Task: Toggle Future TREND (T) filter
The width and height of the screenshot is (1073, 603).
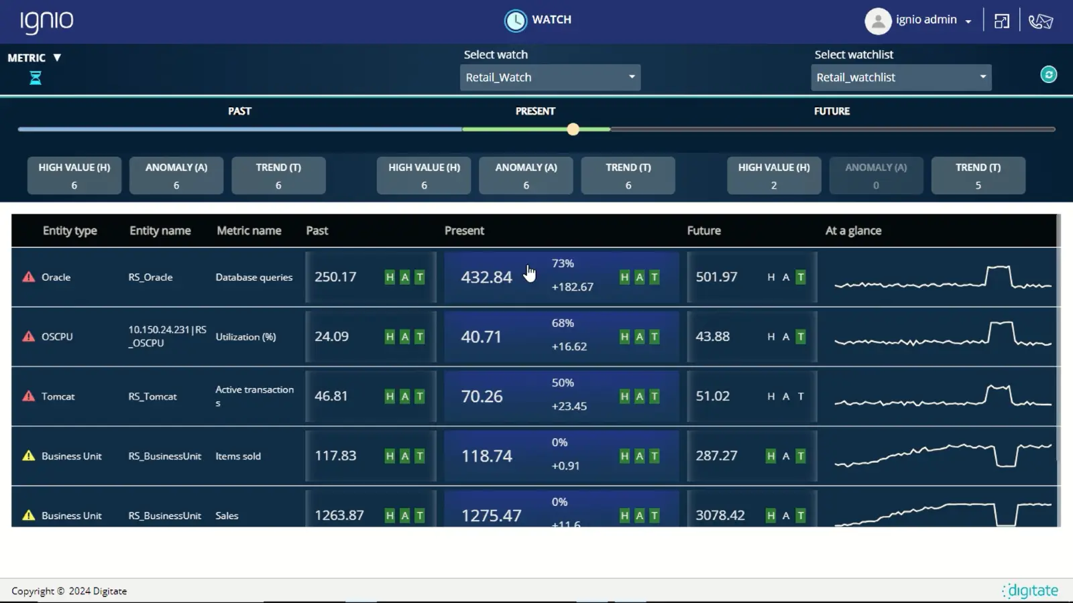Action: [x=978, y=176]
